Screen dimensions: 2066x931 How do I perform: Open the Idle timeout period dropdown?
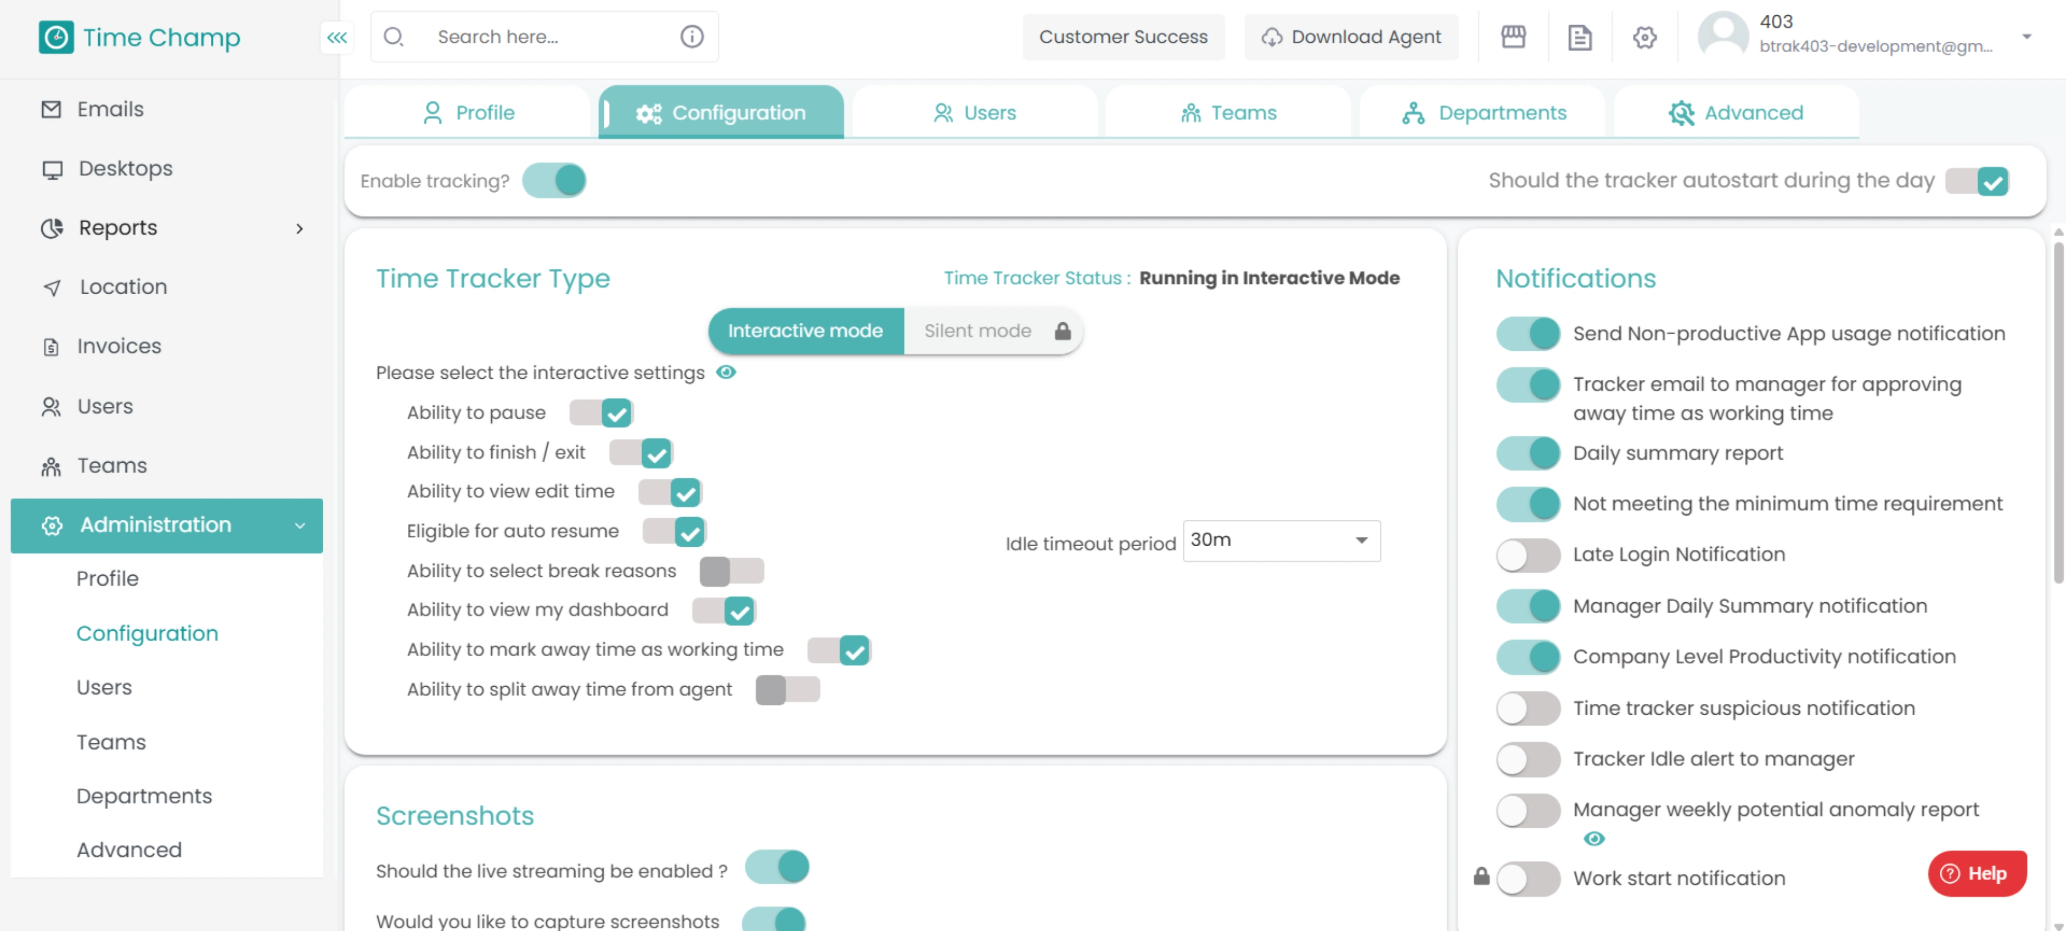pyautogui.click(x=1282, y=541)
